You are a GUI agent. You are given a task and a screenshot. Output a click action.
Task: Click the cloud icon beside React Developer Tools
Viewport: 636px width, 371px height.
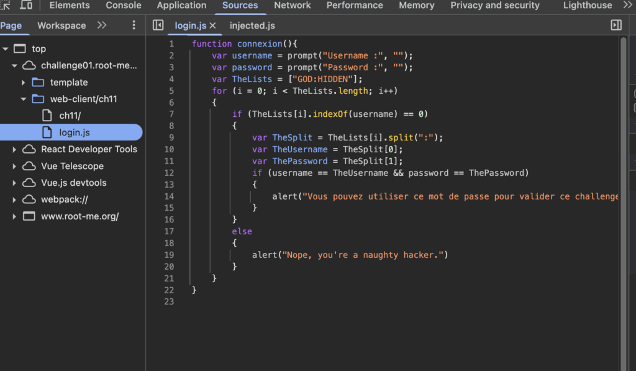[29, 149]
